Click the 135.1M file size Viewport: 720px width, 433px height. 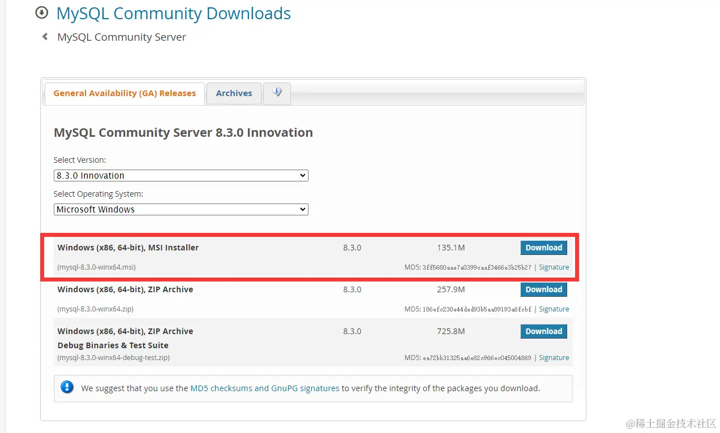click(451, 248)
